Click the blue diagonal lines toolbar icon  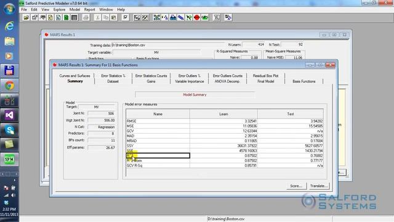click(181, 17)
